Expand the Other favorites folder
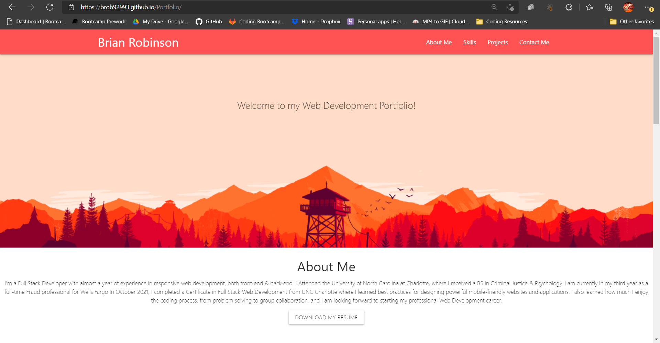660x343 pixels. click(632, 21)
